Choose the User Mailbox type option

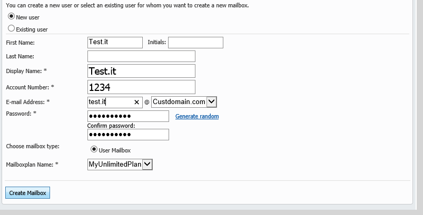(x=94, y=149)
